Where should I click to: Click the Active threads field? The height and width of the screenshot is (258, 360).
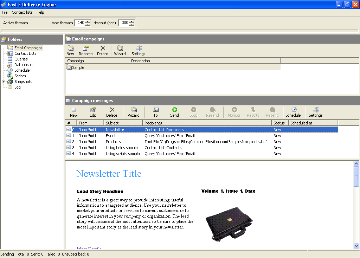pos(39,23)
